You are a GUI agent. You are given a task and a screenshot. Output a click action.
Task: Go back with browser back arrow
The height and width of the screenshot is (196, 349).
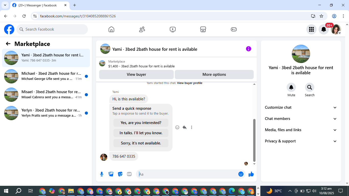(6, 16)
